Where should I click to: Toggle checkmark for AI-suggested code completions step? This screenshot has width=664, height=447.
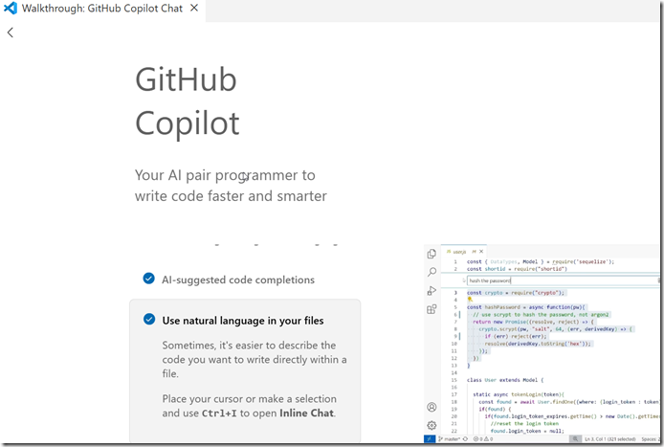point(148,279)
